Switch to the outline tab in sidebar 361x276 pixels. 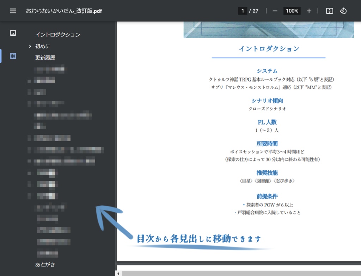[x=13, y=56]
